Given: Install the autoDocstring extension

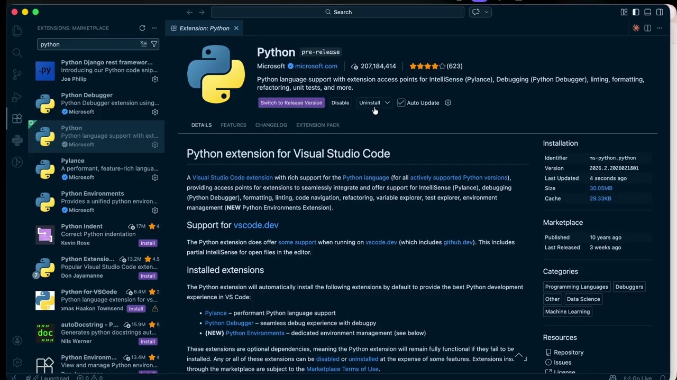Looking at the screenshot, I should click(148, 341).
